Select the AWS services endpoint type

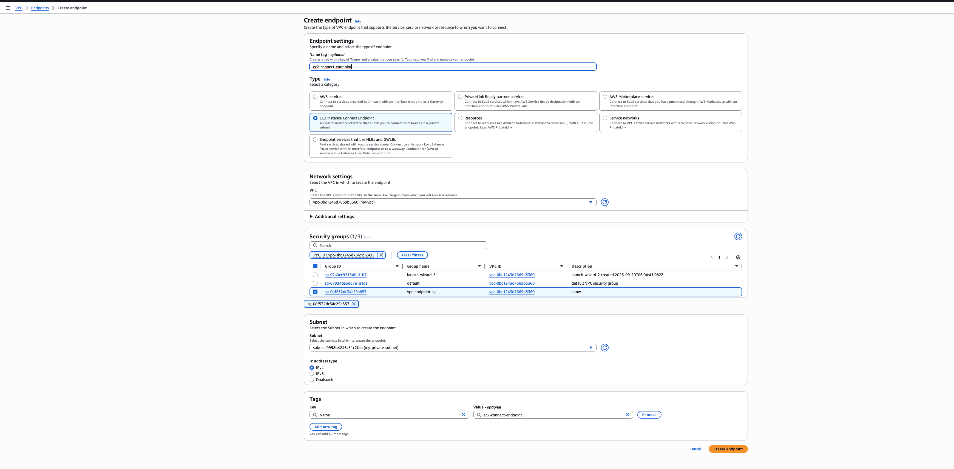(x=315, y=97)
